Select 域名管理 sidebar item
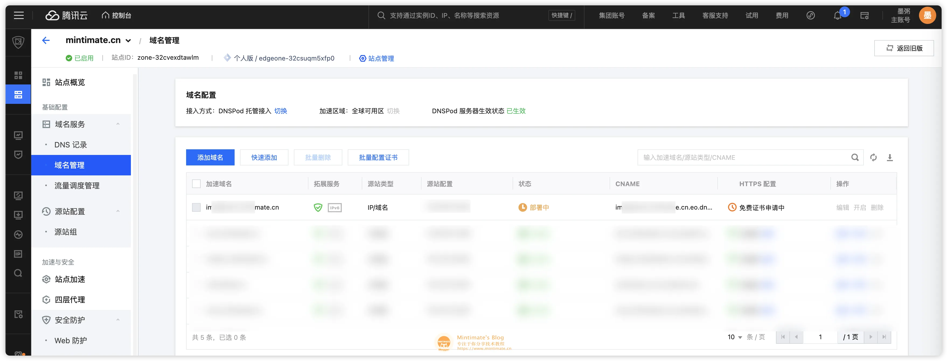 pyautogui.click(x=81, y=165)
